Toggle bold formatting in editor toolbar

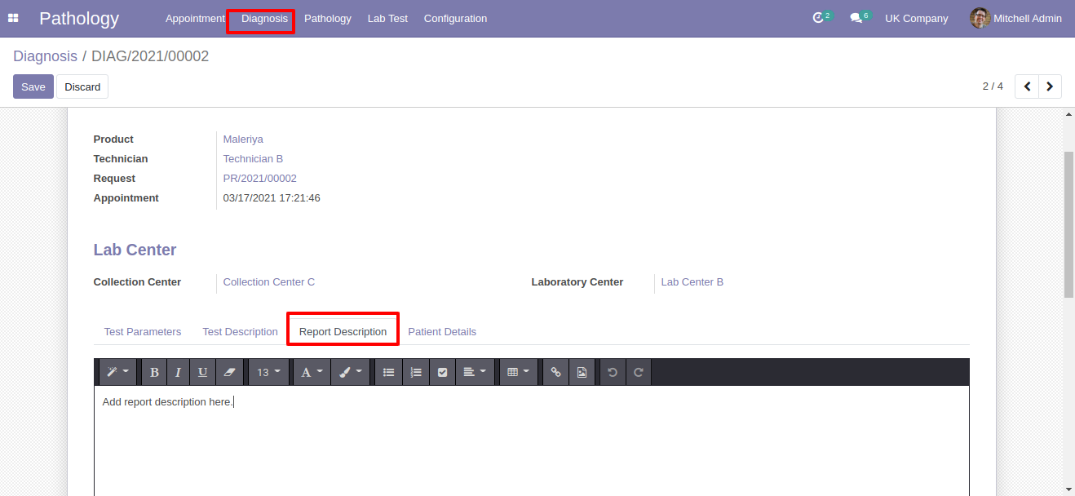coord(154,372)
